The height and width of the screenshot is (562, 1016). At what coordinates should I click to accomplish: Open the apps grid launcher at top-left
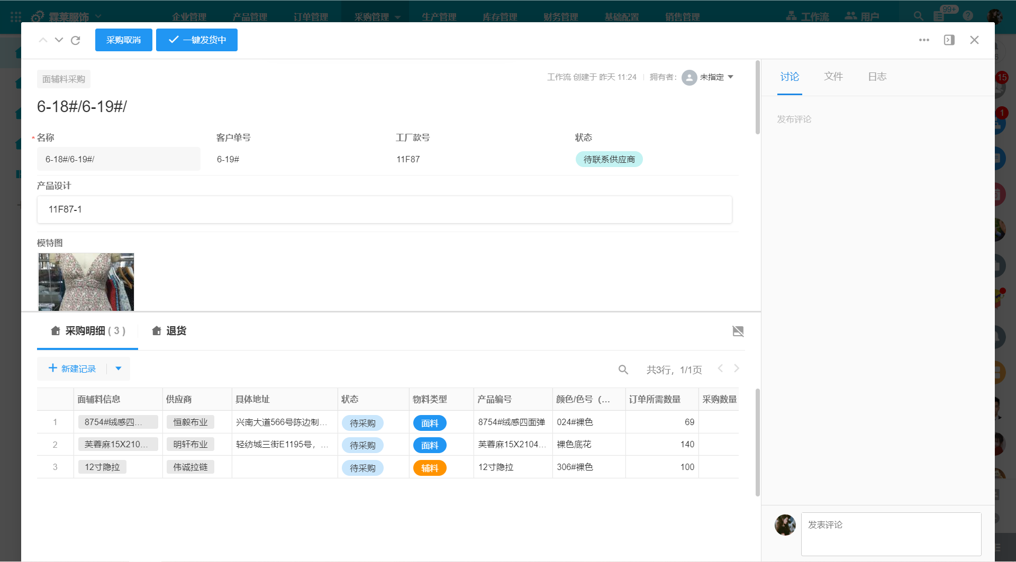click(x=15, y=17)
